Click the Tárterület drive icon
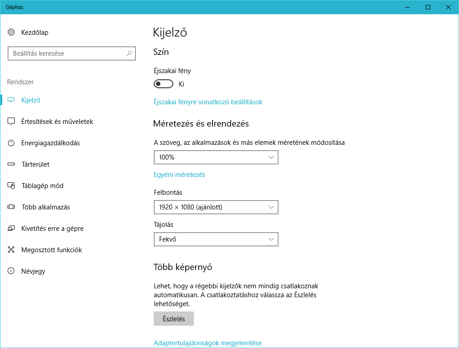The width and height of the screenshot is (459, 348). pos(11,164)
